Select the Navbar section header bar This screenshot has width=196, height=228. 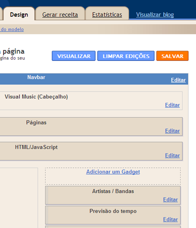click(94, 79)
